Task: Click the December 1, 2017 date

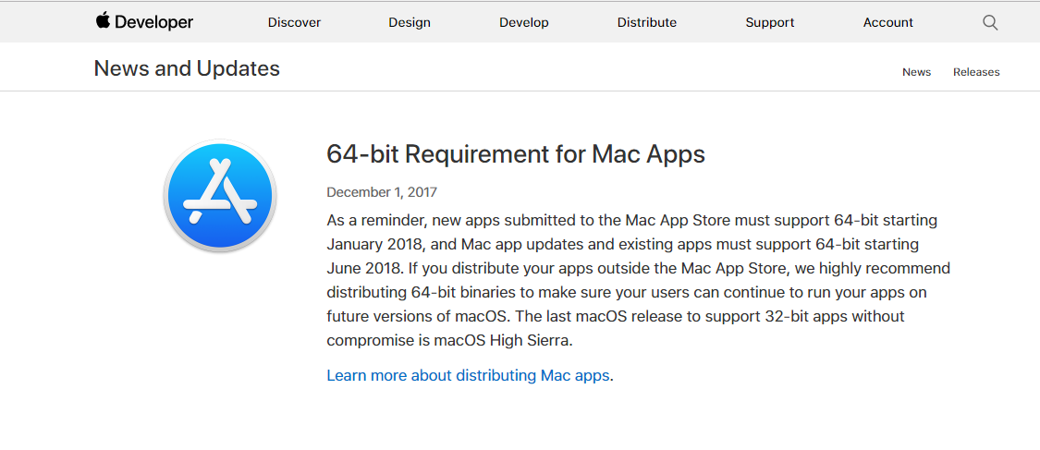Action: [382, 193]
